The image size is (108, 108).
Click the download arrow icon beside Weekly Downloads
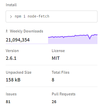7,31
